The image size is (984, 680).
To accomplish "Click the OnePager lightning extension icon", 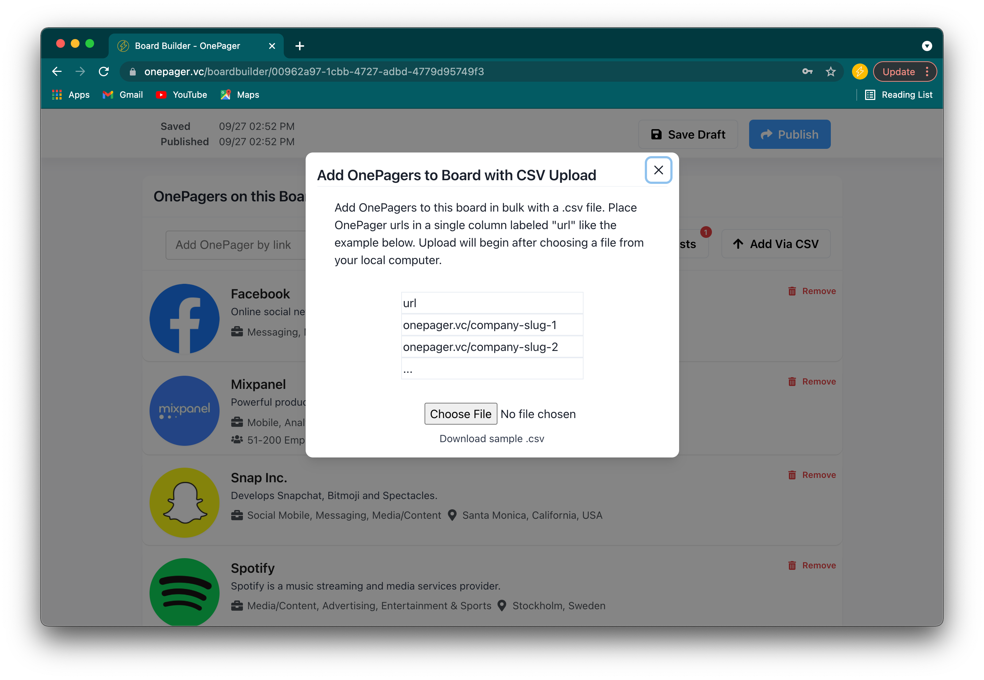I will click(859, 72).
